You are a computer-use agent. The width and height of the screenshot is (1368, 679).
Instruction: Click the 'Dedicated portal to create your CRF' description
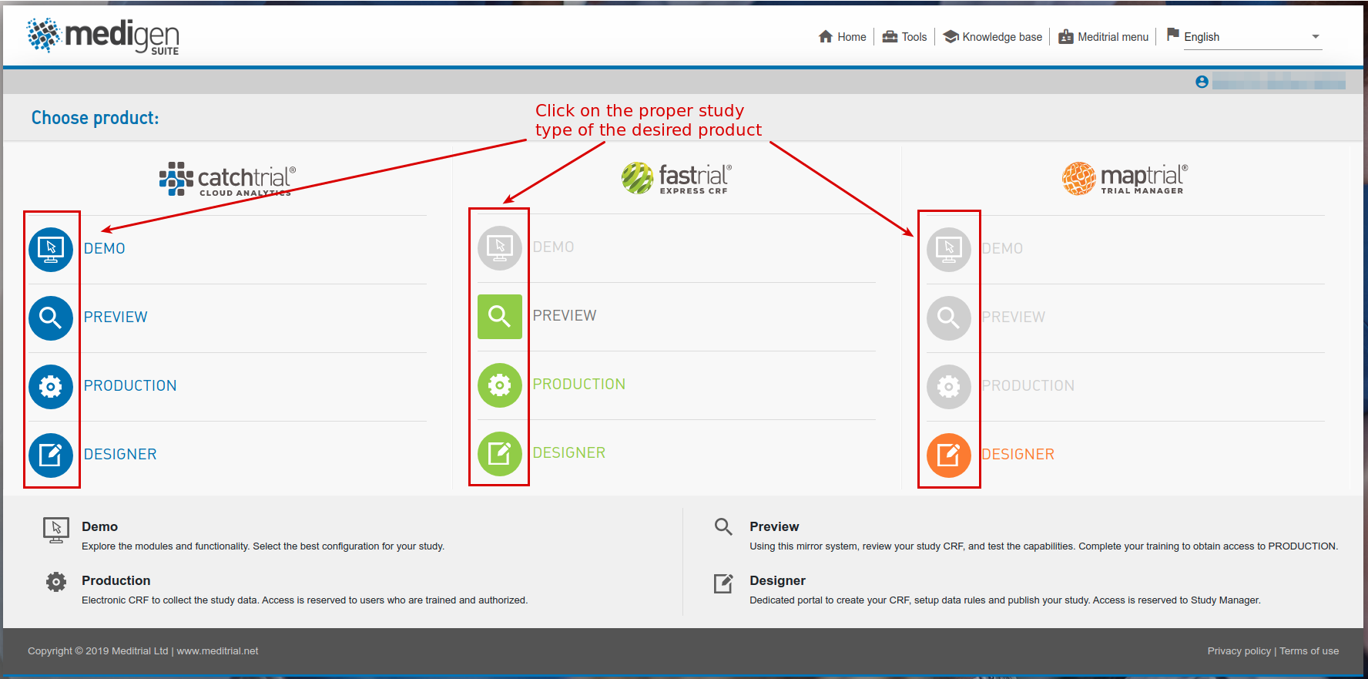1005,600
